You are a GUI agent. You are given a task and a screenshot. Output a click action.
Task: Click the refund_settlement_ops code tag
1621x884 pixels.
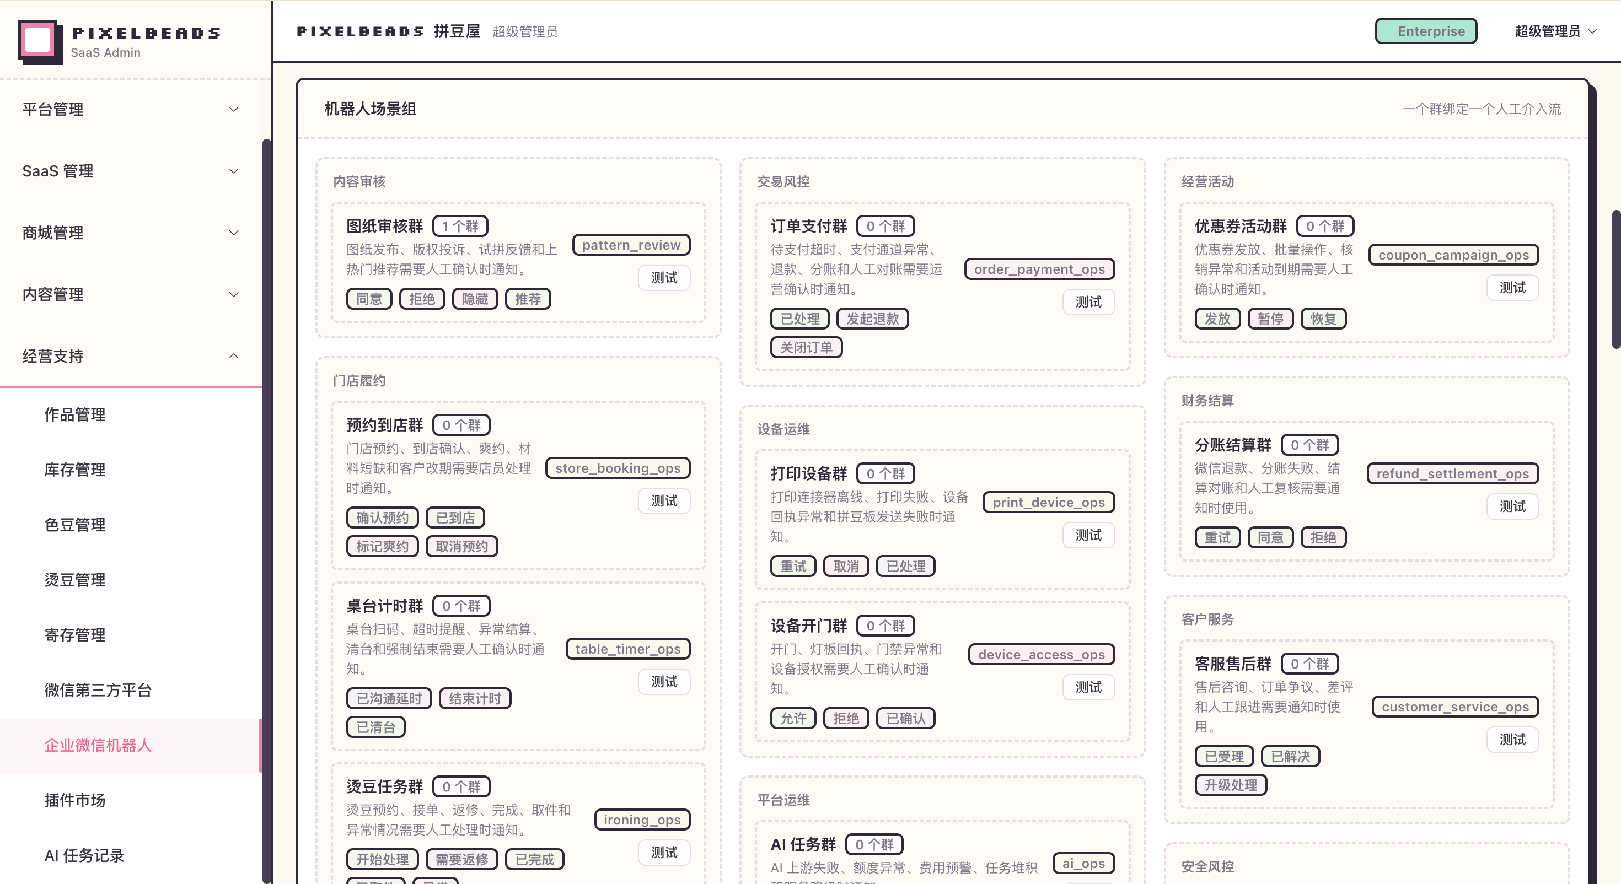point(1452,474)
